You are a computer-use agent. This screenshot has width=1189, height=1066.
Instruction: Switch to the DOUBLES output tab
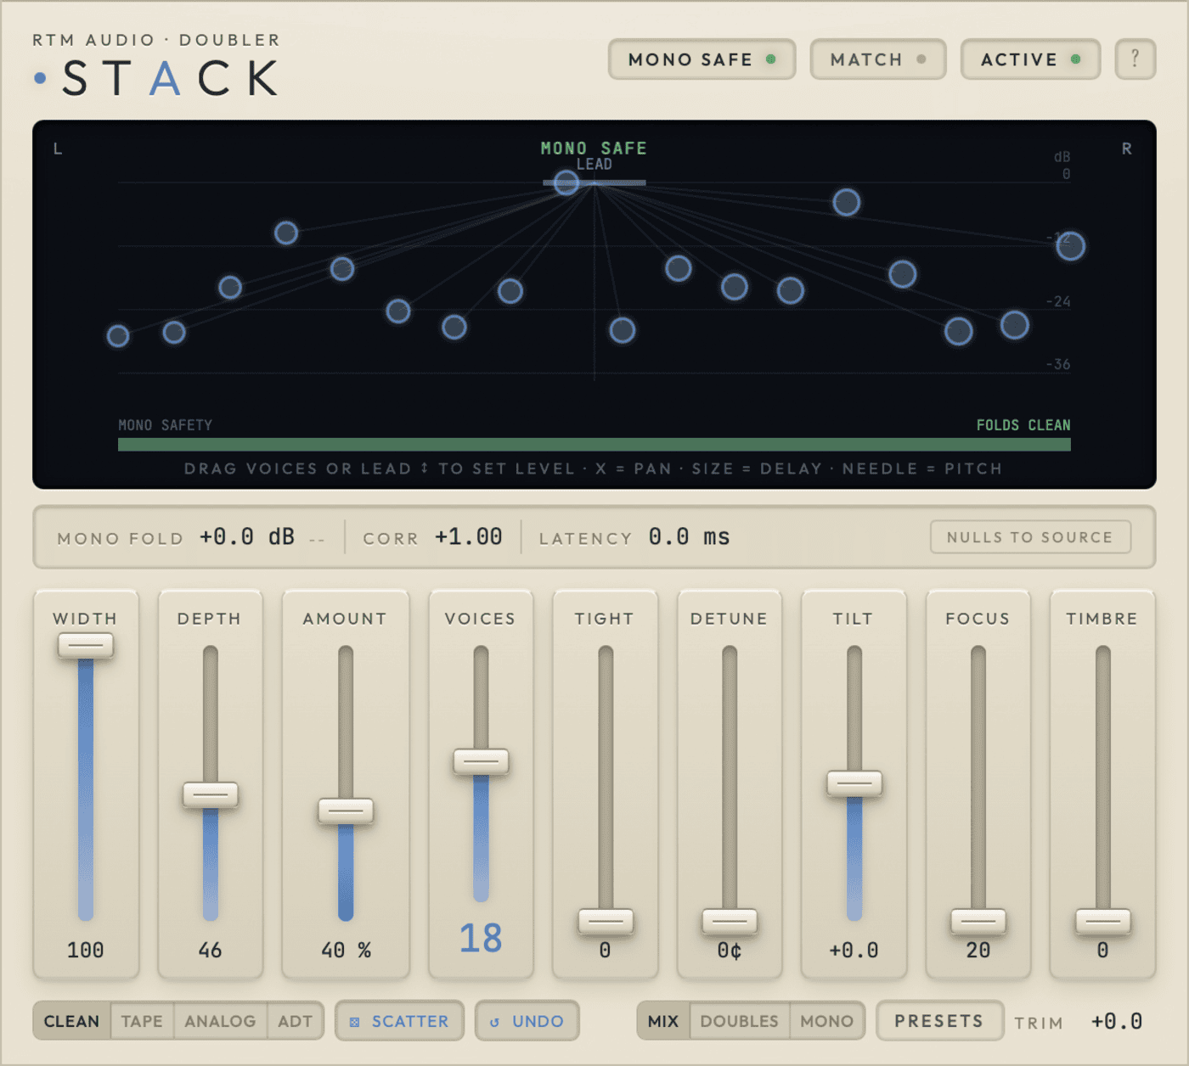tap(739, 1021)
